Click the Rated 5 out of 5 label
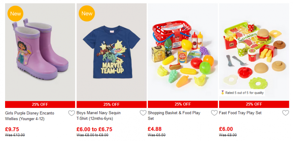The width and height of the screenshot is (293, 141). coord(244,93)
